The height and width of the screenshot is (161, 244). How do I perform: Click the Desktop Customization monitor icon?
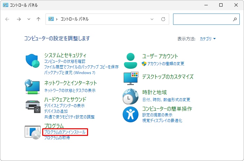tap(131, 78)
